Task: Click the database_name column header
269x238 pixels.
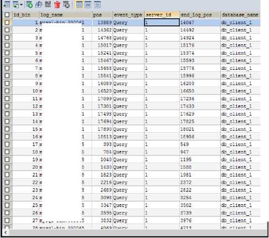Action: point(240,15)
